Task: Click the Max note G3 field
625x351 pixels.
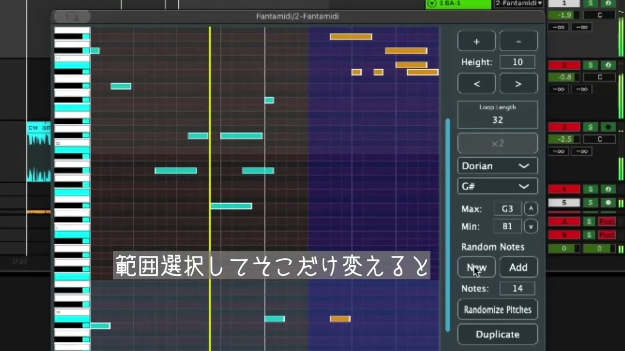Action: pyautogui.click(x=508, y=209)
